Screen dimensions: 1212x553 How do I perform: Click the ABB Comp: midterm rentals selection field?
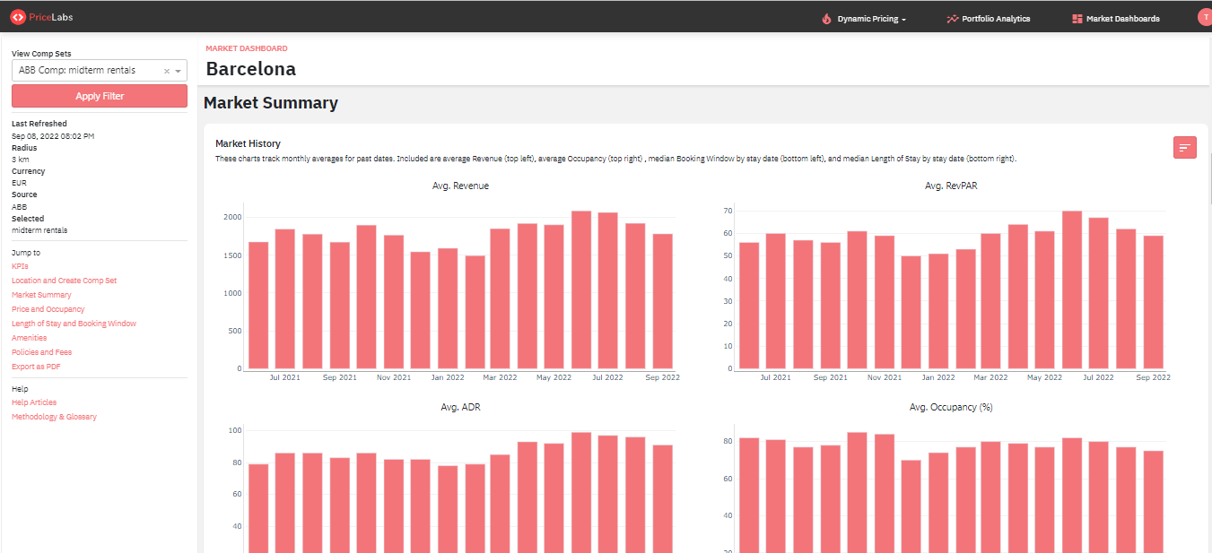pyautogui.click(x=100, y=71)
